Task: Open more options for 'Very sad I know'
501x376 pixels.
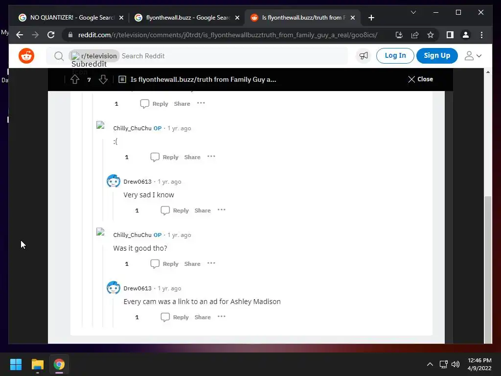Action: [x=222, y=210]
